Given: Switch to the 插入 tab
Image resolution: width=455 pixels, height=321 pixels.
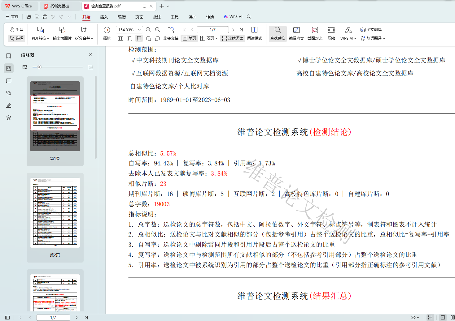Looking at the screenshot, I should tap(104, 17).
